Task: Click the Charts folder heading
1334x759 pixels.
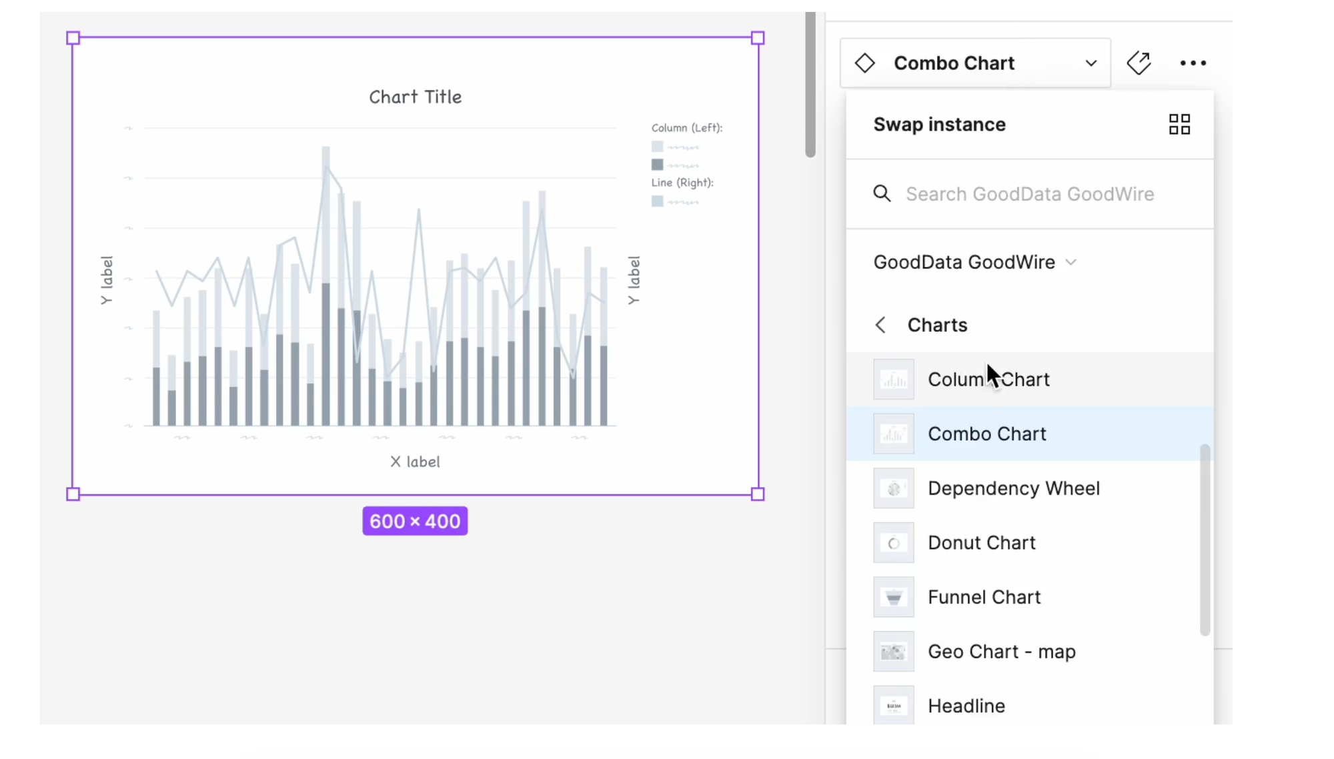Action: [937, 325]
